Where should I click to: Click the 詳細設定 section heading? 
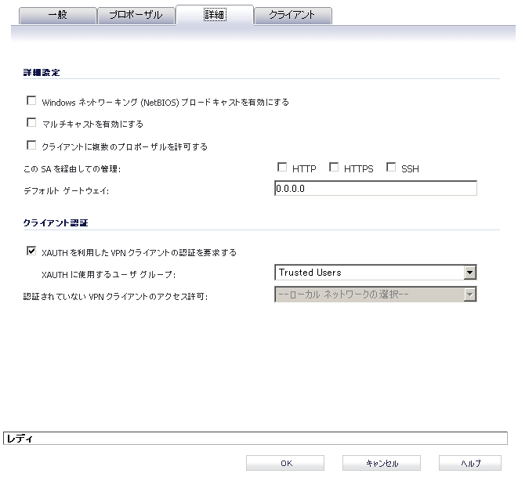coord(42,73)
